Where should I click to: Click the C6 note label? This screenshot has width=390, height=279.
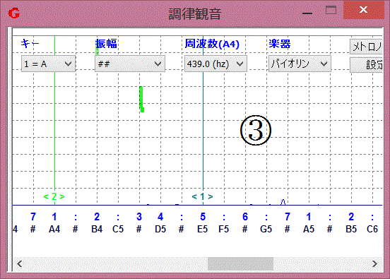[372, 229]
